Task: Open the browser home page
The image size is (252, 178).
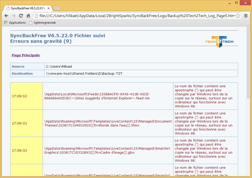Action: tap(28, 16)
